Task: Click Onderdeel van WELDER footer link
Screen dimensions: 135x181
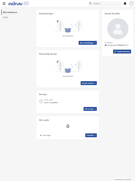Action: coord(123,180)
